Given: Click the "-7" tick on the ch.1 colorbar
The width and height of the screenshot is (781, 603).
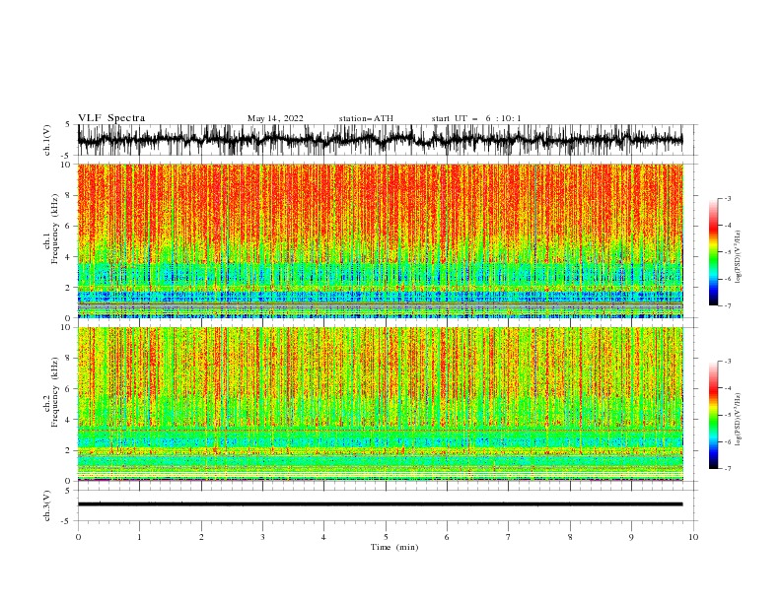Looking at the screenshot, I should coord(727,305).
